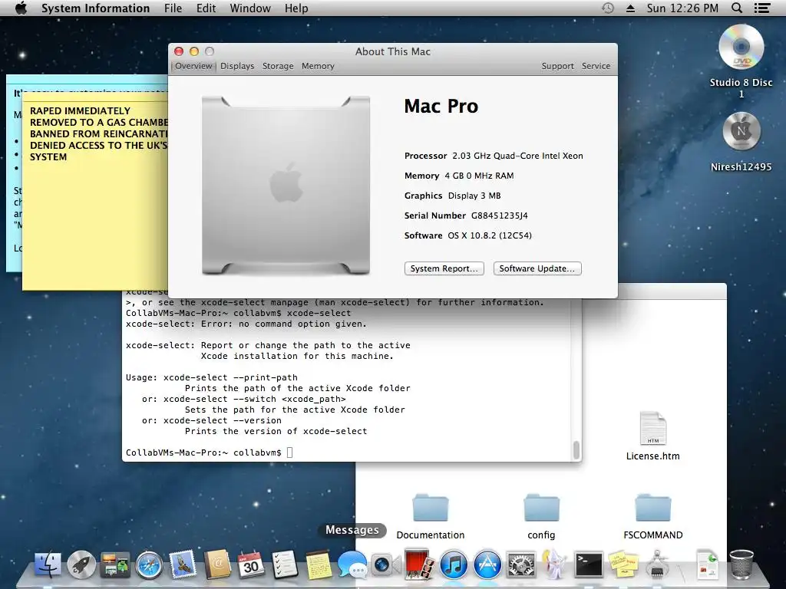This screenshot has width=786, height=589.
Task: Close the About This Mac window
Action: [178, 51]
